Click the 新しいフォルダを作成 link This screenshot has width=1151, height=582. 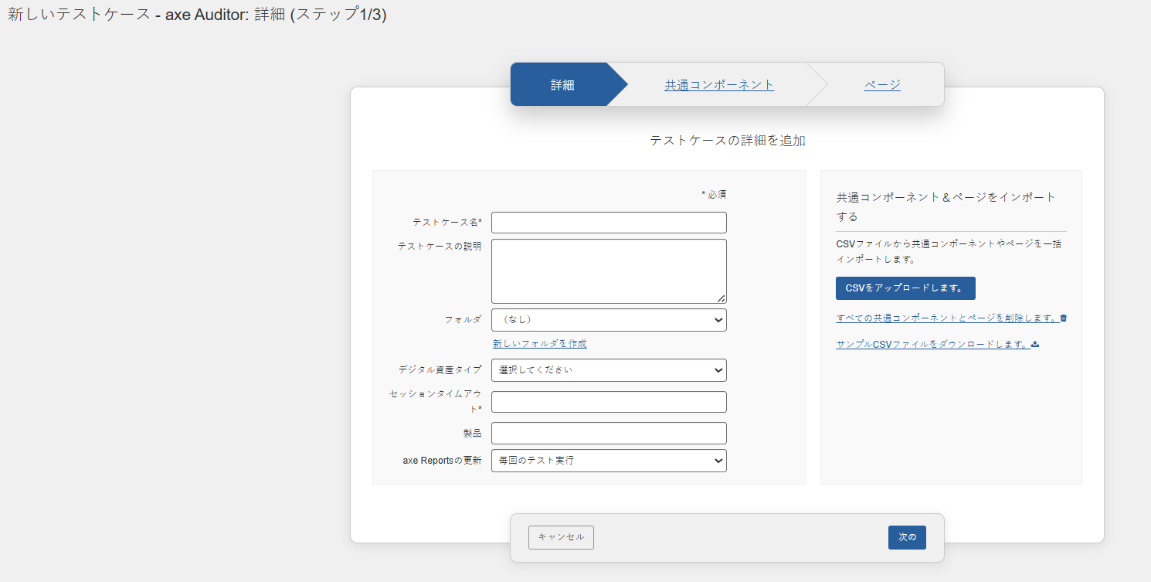[539, 344]
